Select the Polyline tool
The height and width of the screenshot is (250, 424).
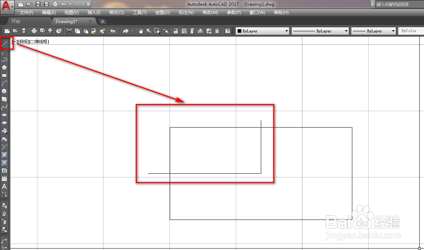click(x=4, y=60)
